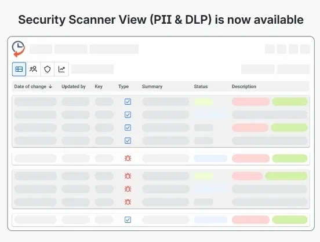The image size is (320, 242).
Task: Click the task checkbox icon in bottom row
Action: tap(128, 220)
